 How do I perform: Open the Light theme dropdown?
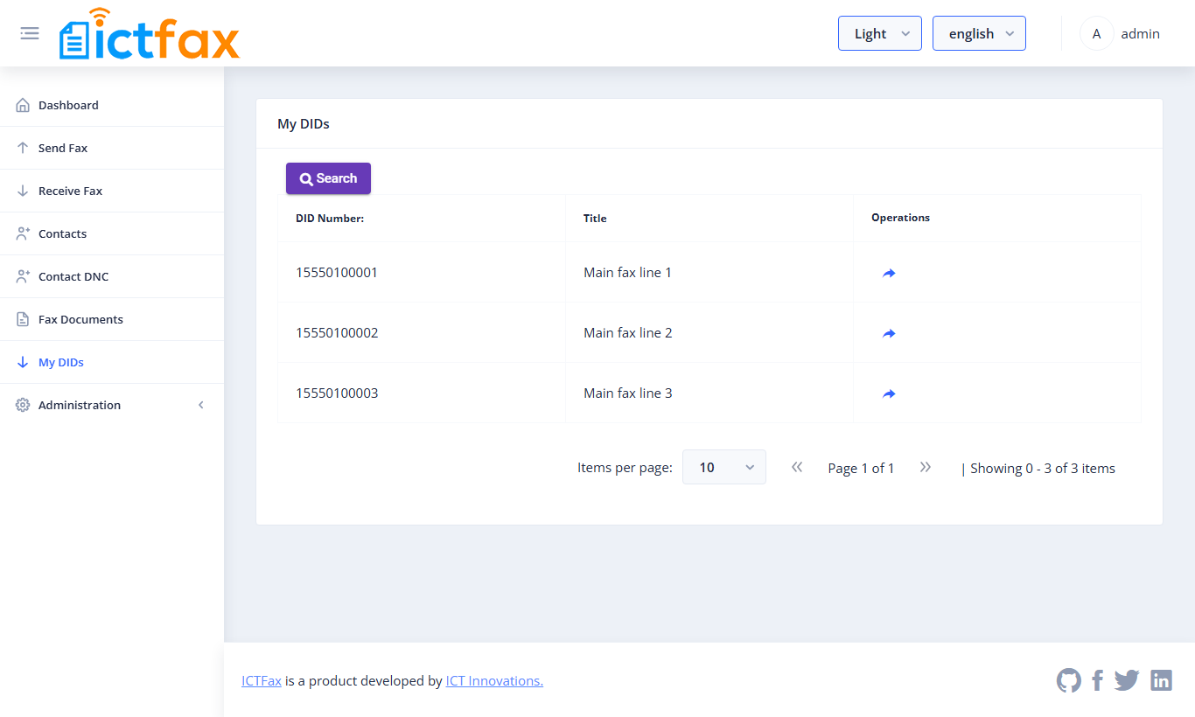pos(880,33)
